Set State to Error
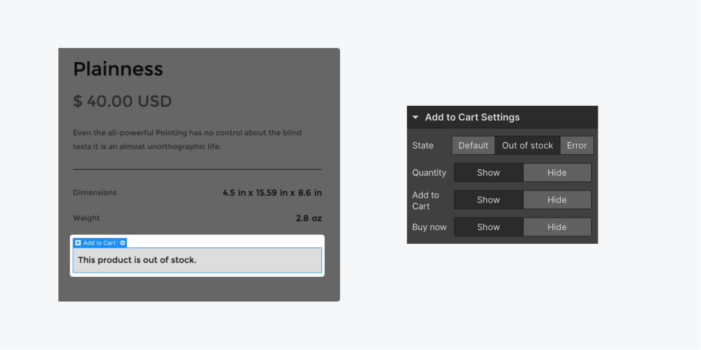 [577, 145]
